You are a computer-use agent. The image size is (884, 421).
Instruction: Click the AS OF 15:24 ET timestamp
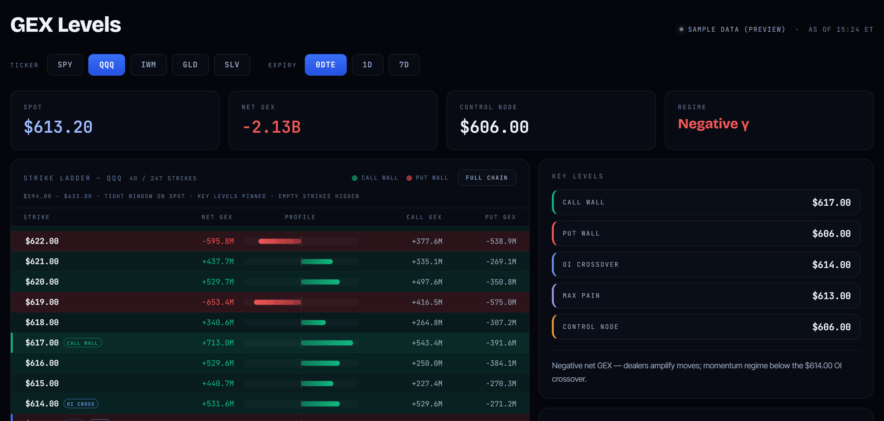[841, 30]
